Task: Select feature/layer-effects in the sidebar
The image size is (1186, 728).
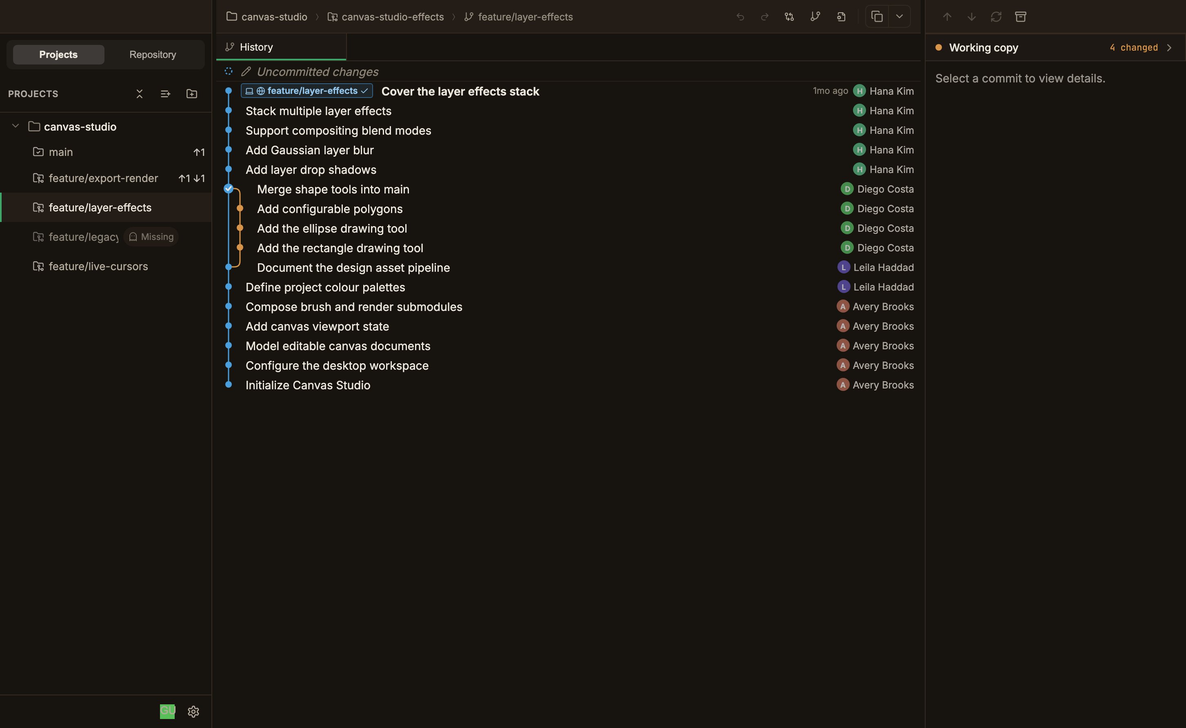Action: pyautogui.click(x=106, y=208)
